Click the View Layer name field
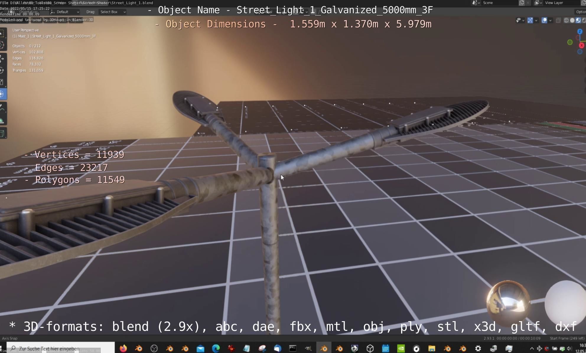 pyautogui.click(x=561, y=3)
